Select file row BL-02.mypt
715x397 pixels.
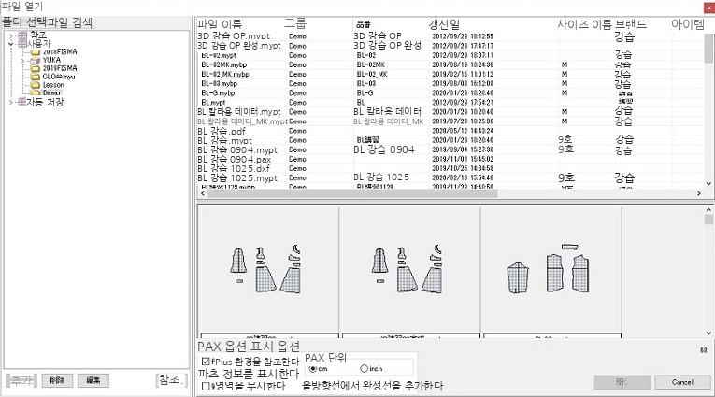[x=450, y=55]
